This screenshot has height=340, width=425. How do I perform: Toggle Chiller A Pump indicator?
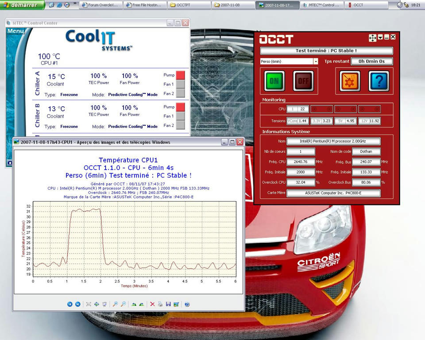[x=181, y=75]
